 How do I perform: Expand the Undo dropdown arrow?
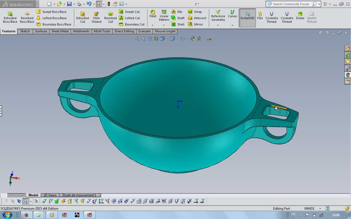tap(94, 4)
